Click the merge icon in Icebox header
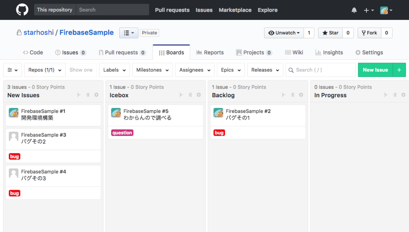Image resolution: width=409 pixels, height=232 pixels. point(190,95)
